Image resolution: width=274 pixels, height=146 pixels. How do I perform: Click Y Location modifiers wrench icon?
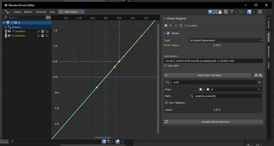(39, 31)
